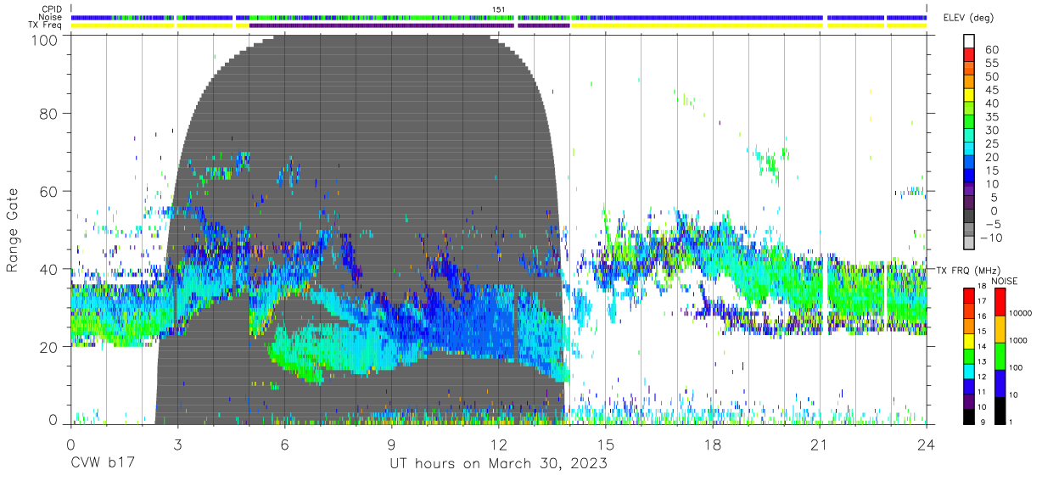Viewport: 1042px width, 481px height.
Task: Click the "Range Gate" y-axis title
Action: click(13, 231)
